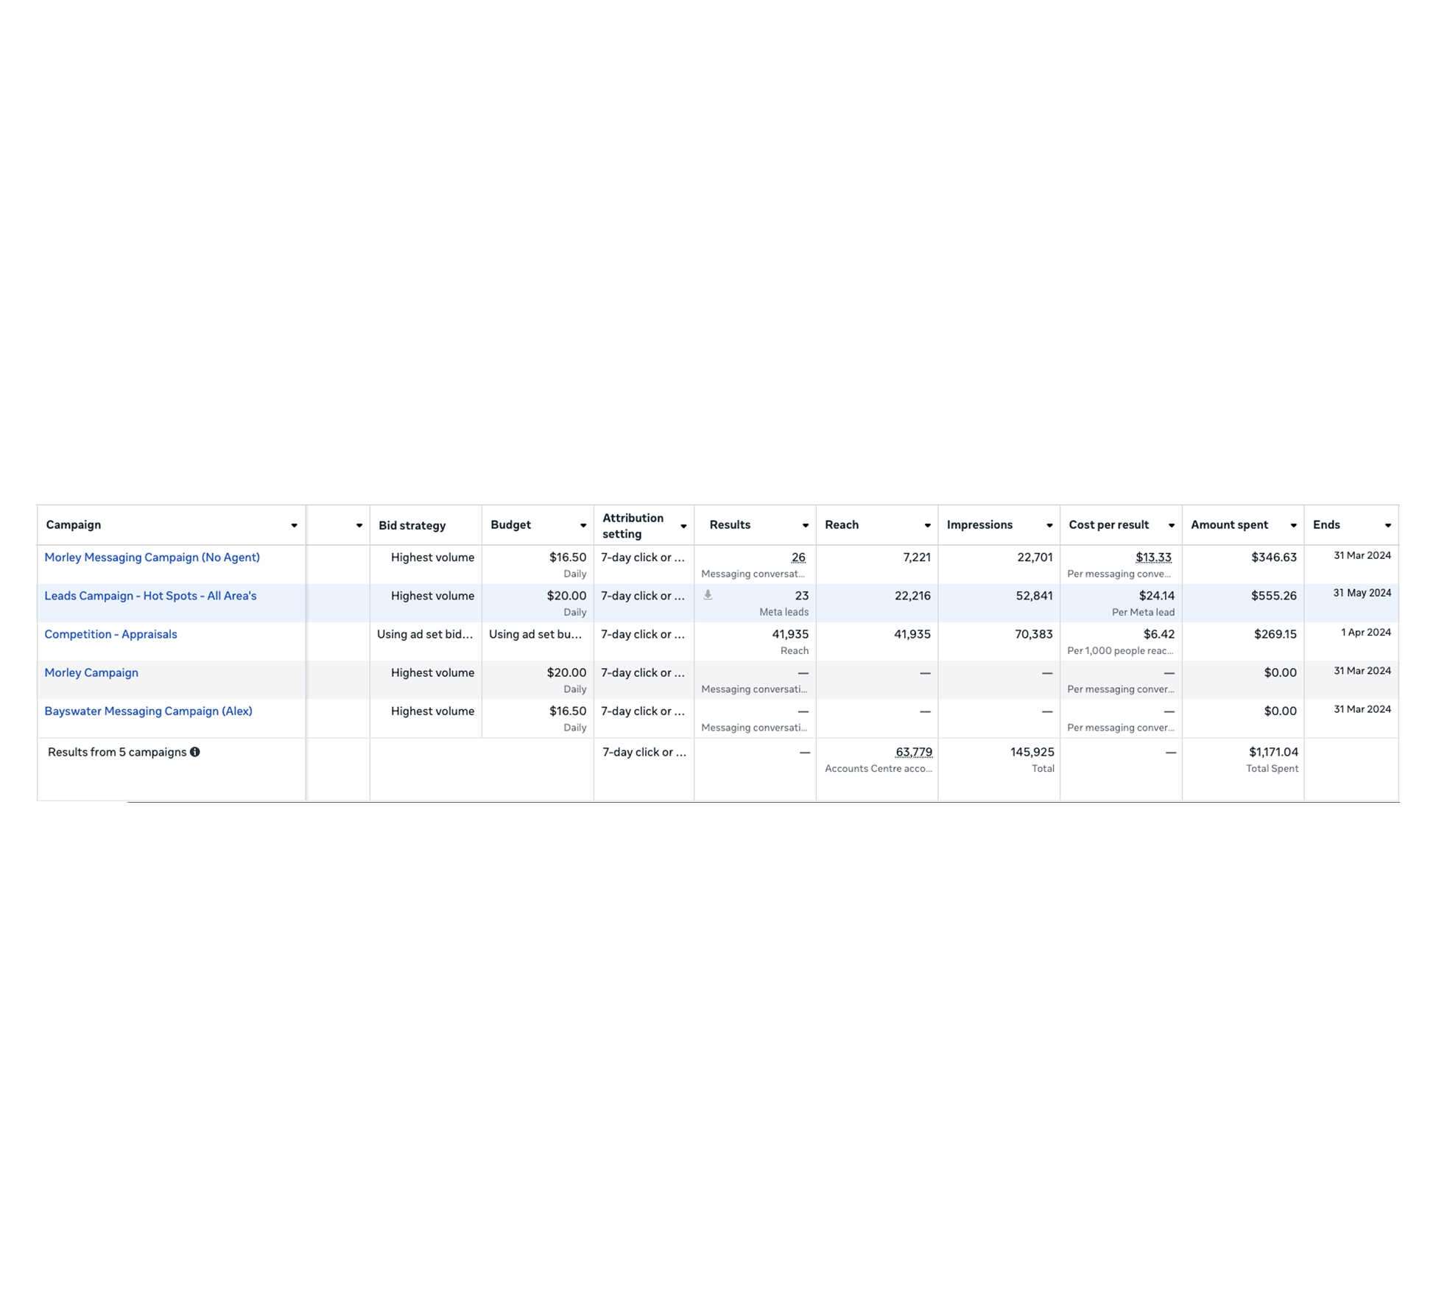Open the Morley Campaign link
The image size is (1436, 1308).
(x=91, y=672)
